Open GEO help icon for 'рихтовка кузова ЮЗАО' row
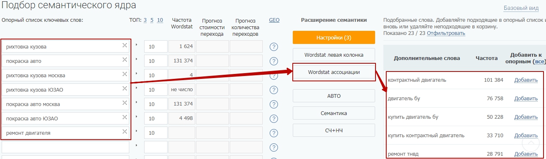Image resolution: width=546 pixels, height=159 pixels. point(274,90)
